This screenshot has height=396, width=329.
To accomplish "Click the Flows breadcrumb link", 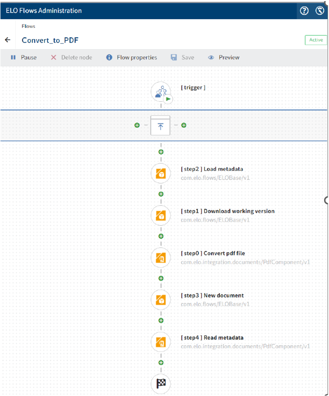I will [x=28, y=27].
